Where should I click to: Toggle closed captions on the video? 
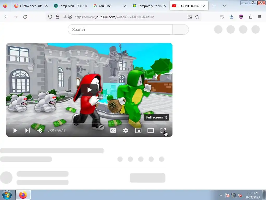click(x=113, y=130)
